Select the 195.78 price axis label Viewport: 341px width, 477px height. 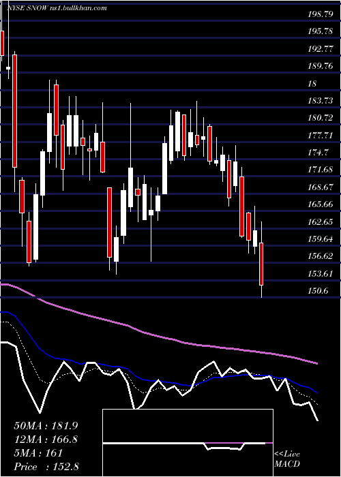(x=321, y=31)
